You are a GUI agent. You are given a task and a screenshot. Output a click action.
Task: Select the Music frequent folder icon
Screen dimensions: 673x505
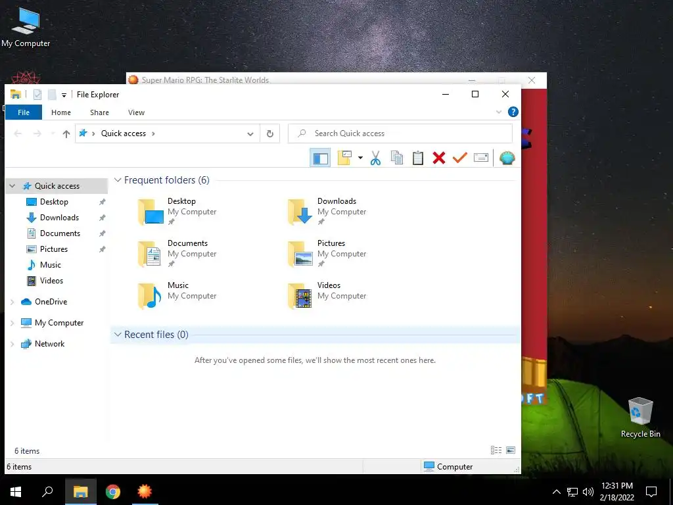click(151, 295)
